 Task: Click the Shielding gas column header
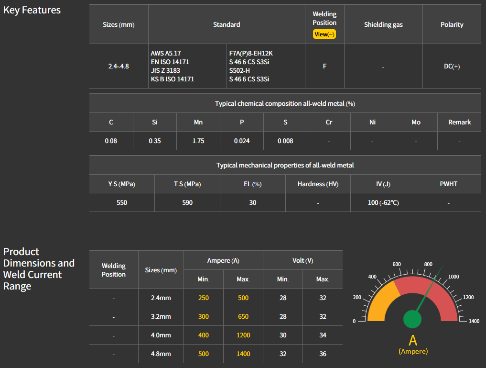click(383, 24)
